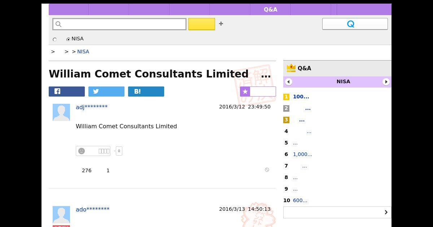Click the timestamp '2016/3/13 14:50:13'
433x227 pixels.
pyautogui.click(x=245, y=209)
